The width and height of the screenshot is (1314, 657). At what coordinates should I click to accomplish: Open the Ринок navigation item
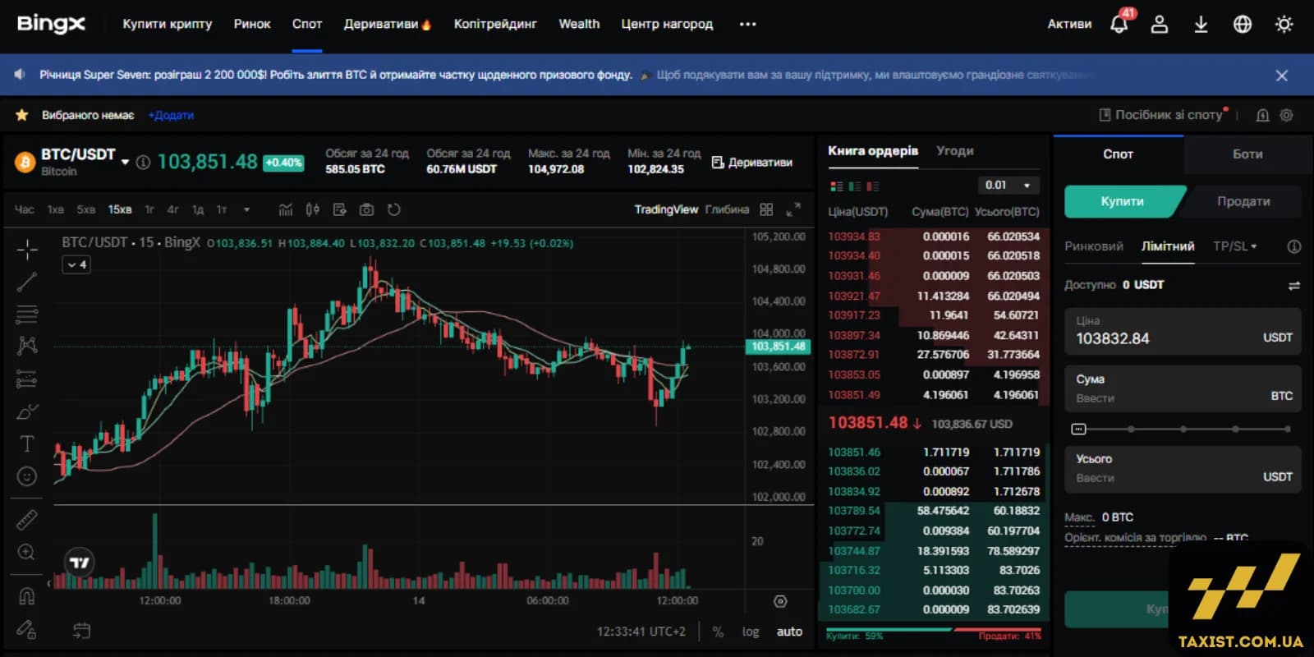click(252, 24)
